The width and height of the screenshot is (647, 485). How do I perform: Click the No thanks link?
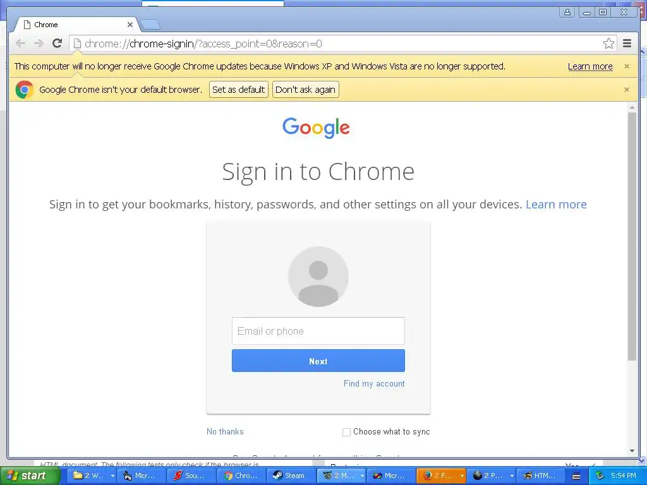click(225, 431)
